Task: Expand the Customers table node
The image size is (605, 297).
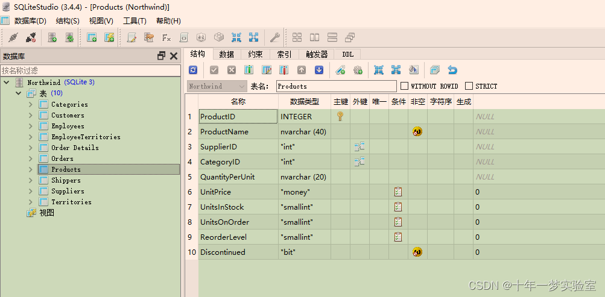Action: [x=31, y=115]
